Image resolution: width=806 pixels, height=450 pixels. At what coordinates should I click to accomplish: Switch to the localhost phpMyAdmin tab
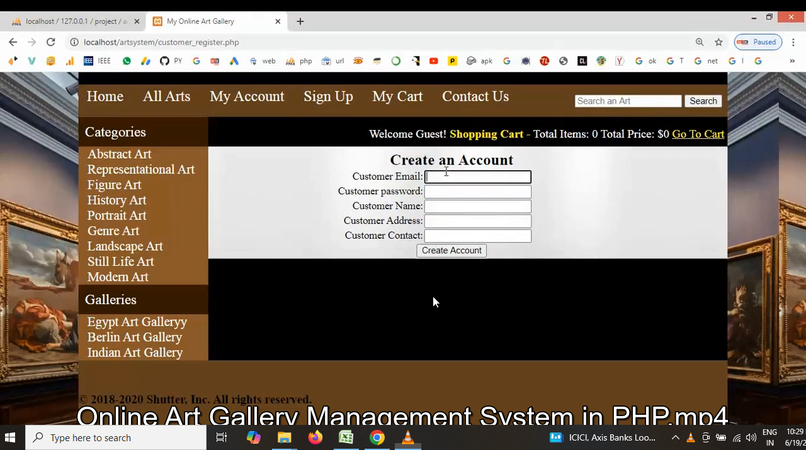(x=72, y=21)
